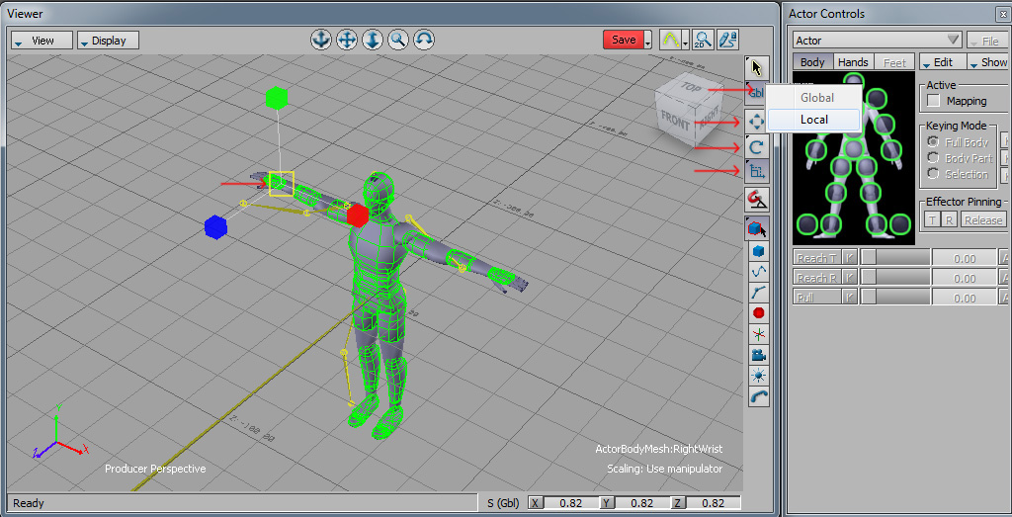Click the red Save button
This screenshot has width=1012, height=517.
(623, 40)
